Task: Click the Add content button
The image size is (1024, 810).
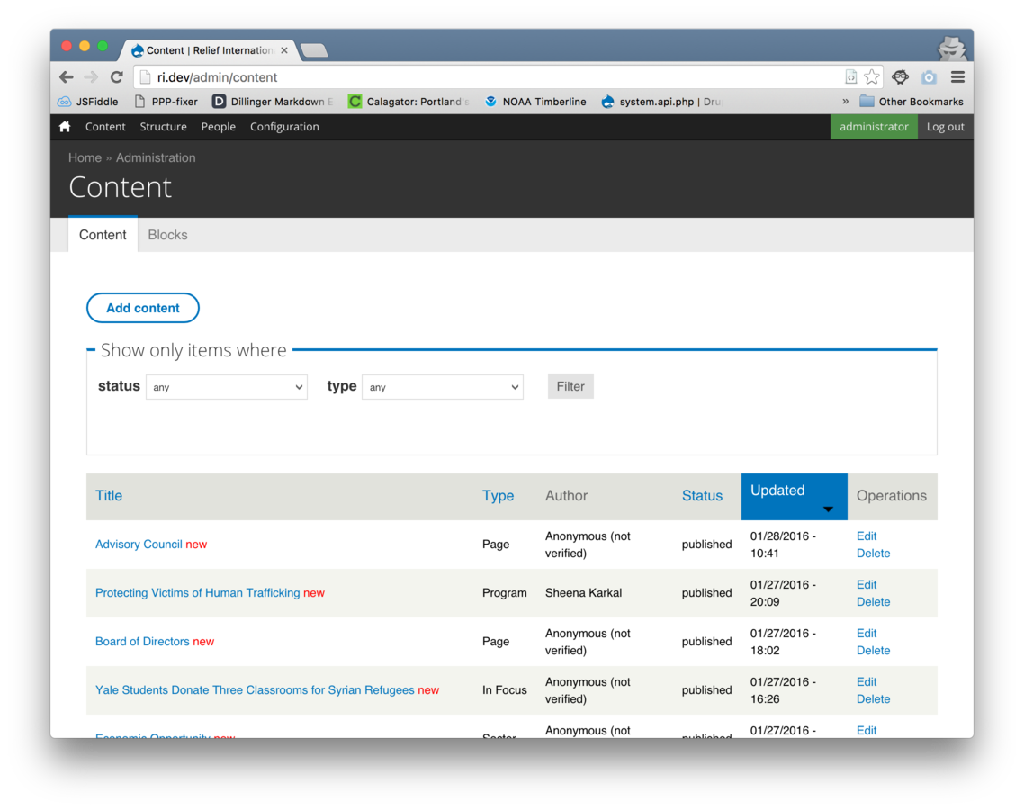Action: (x=143, y=308)
